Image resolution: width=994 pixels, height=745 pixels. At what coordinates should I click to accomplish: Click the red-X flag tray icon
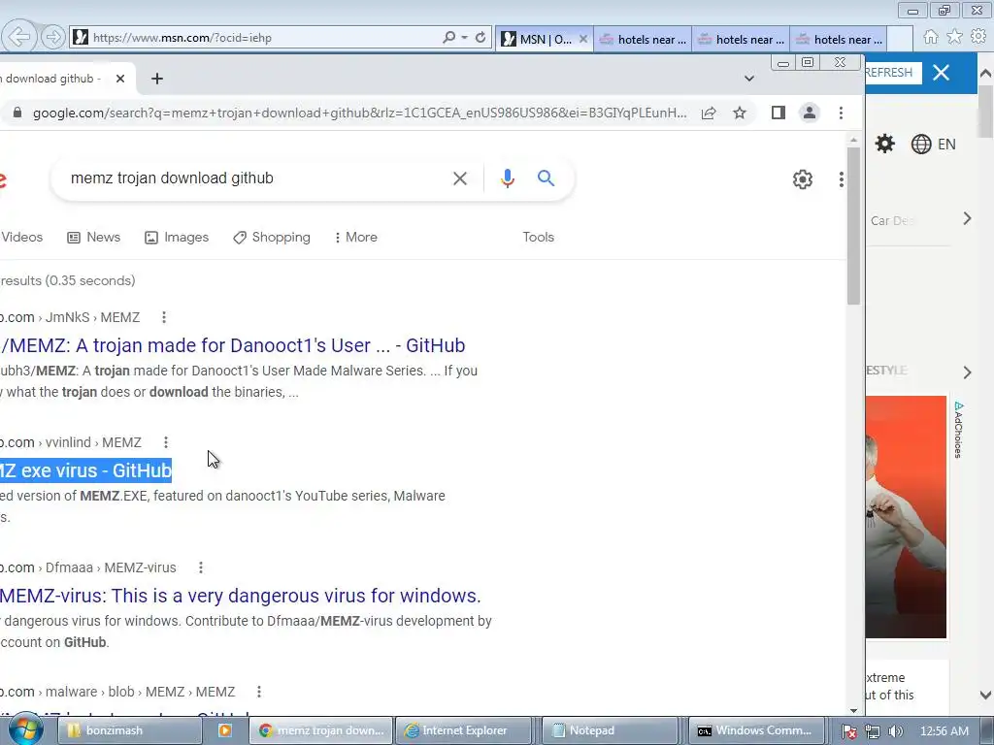pos(850,731)
